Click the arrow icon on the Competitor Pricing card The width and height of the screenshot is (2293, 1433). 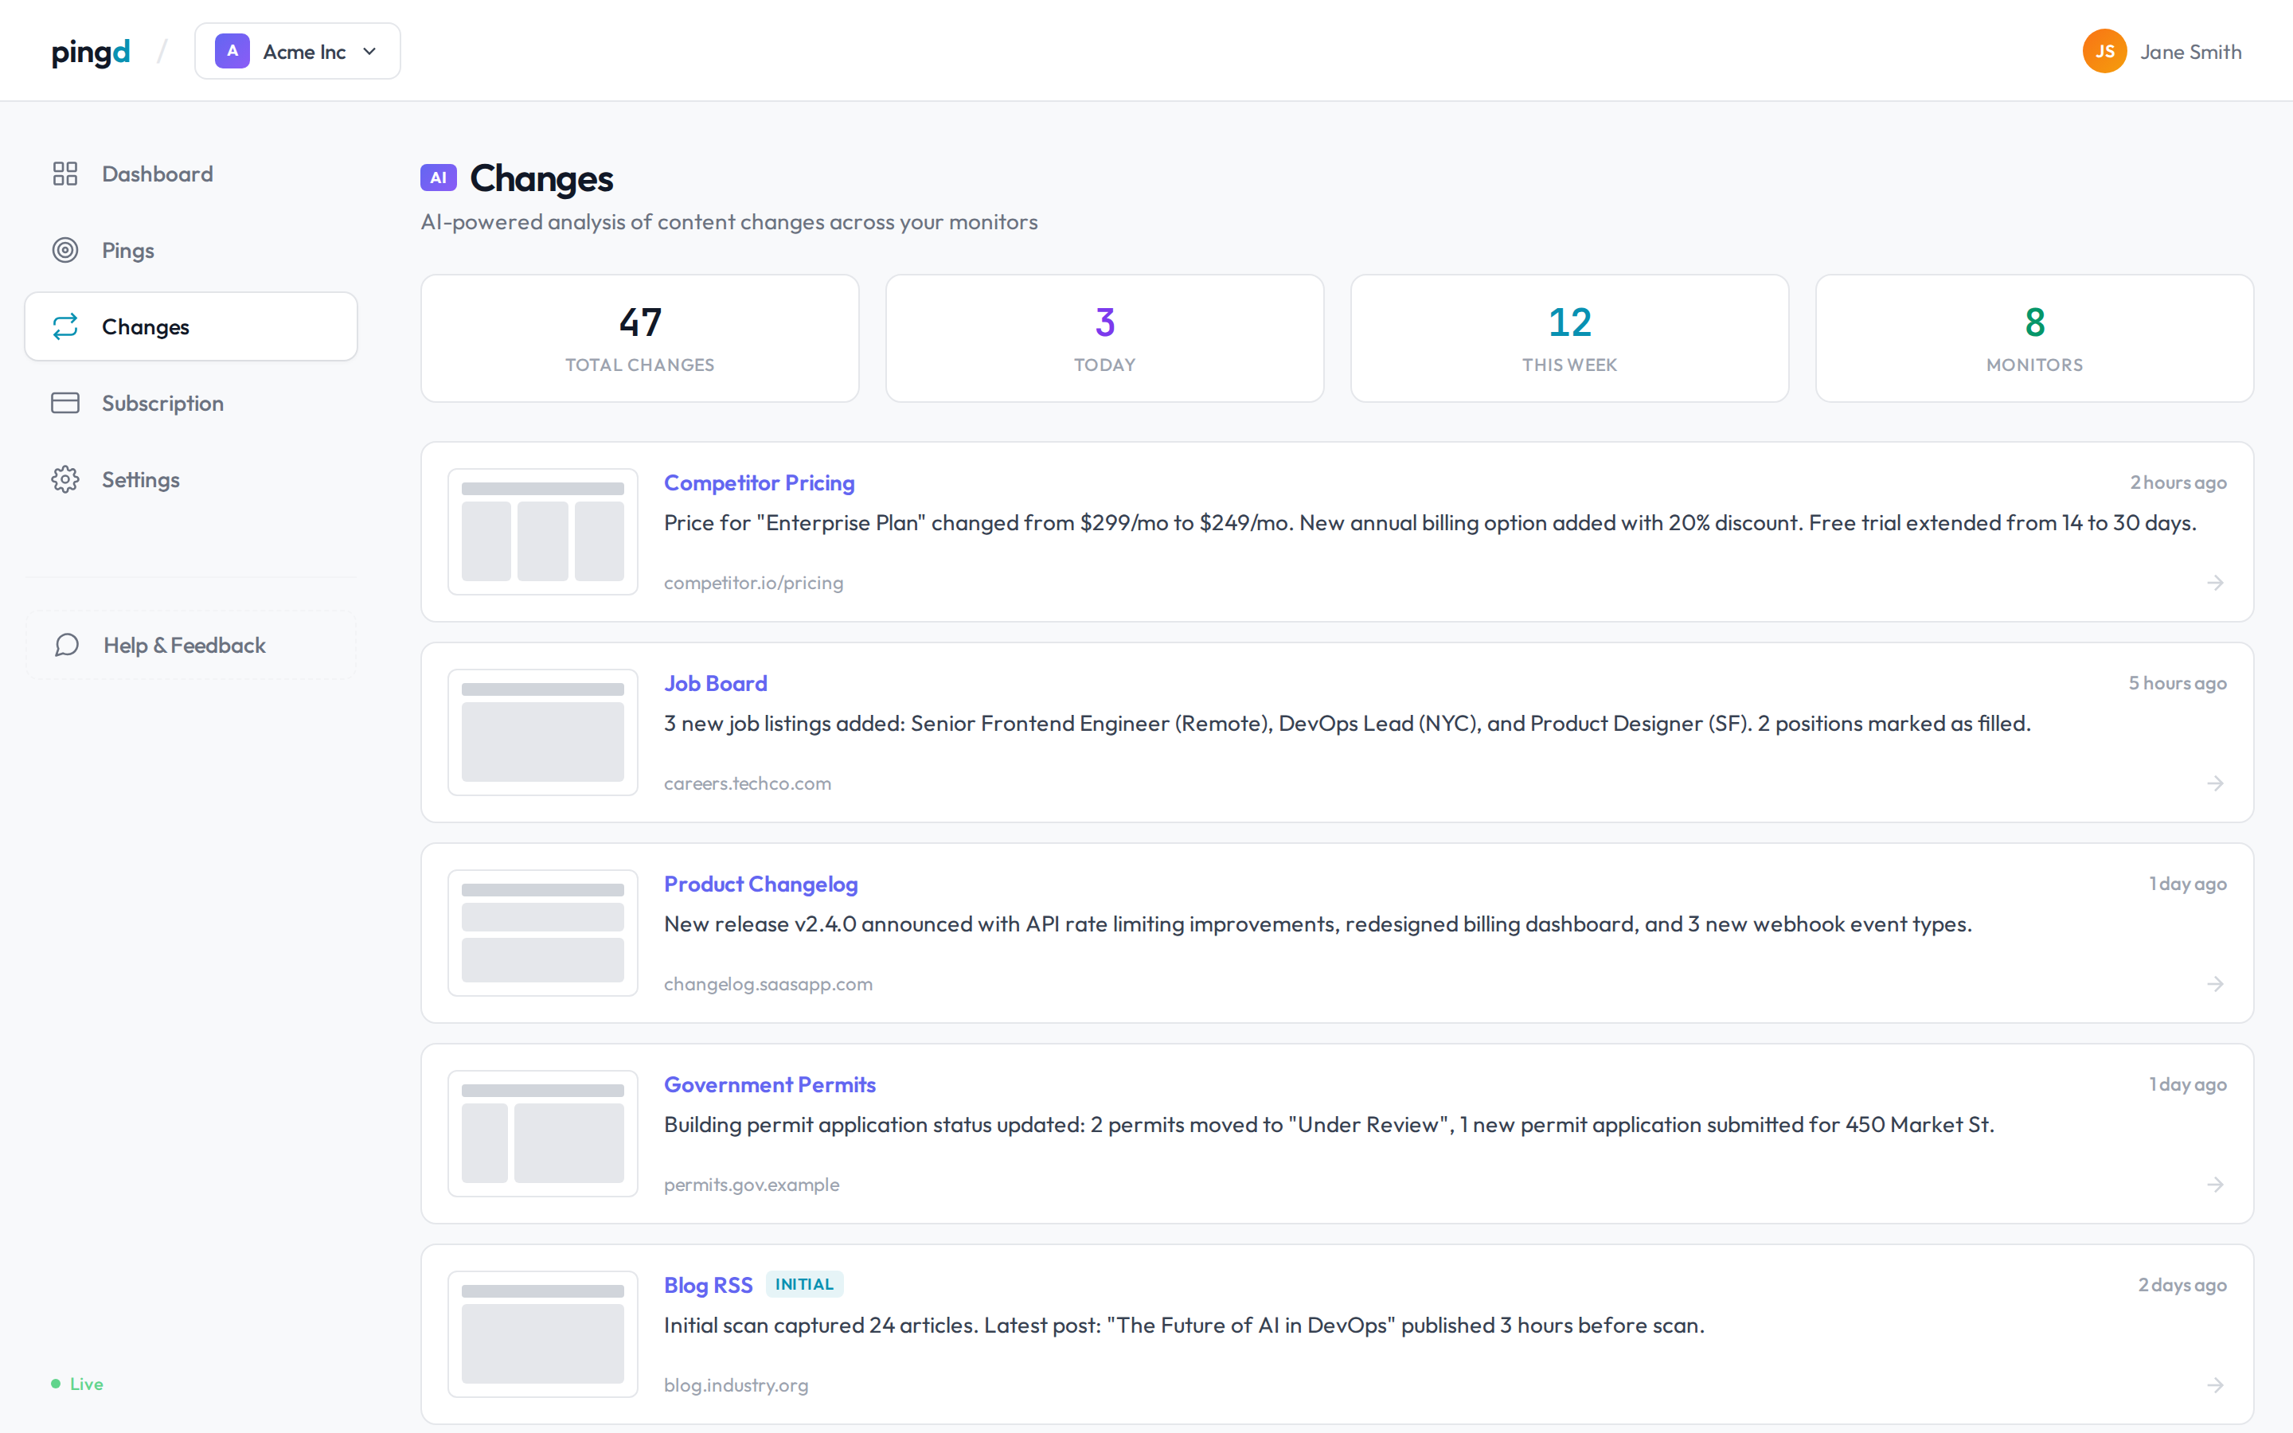[2217, 583]
